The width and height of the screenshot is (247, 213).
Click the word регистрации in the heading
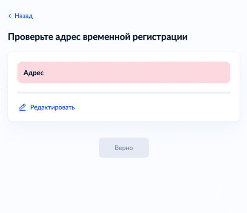point(160,38)
